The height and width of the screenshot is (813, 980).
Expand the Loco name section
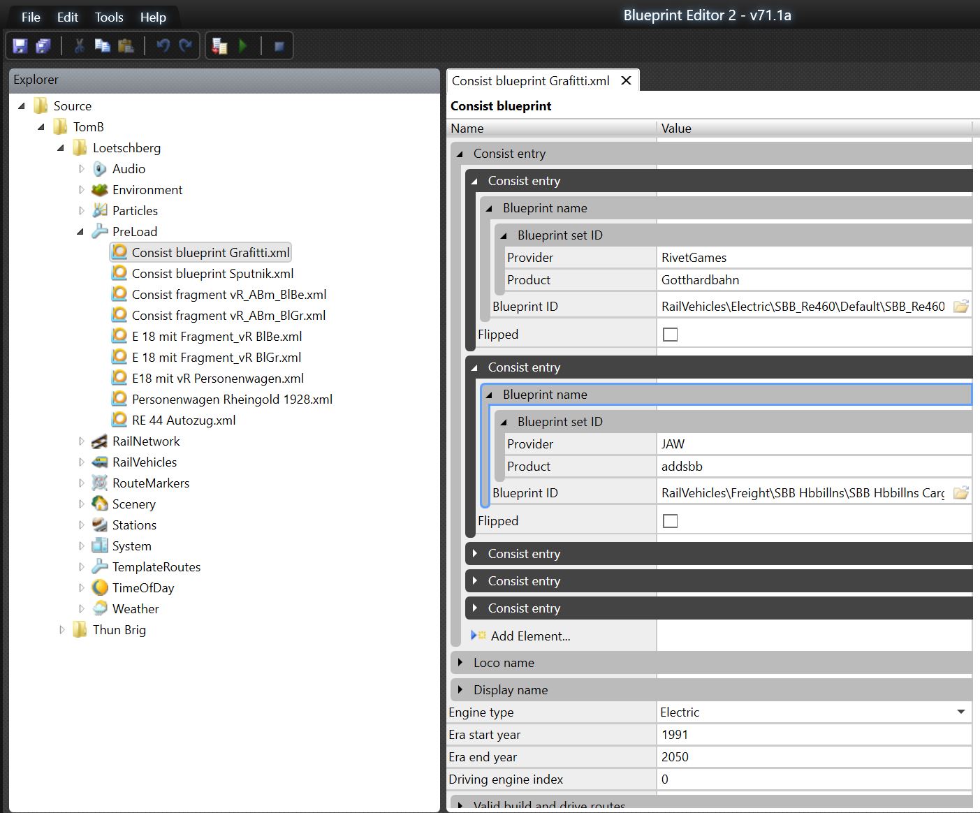point(460,662)
